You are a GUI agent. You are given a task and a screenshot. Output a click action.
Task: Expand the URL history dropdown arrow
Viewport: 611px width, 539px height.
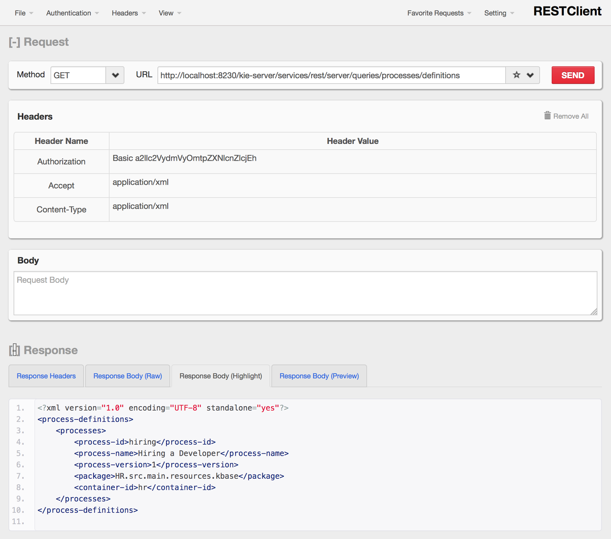530,75
